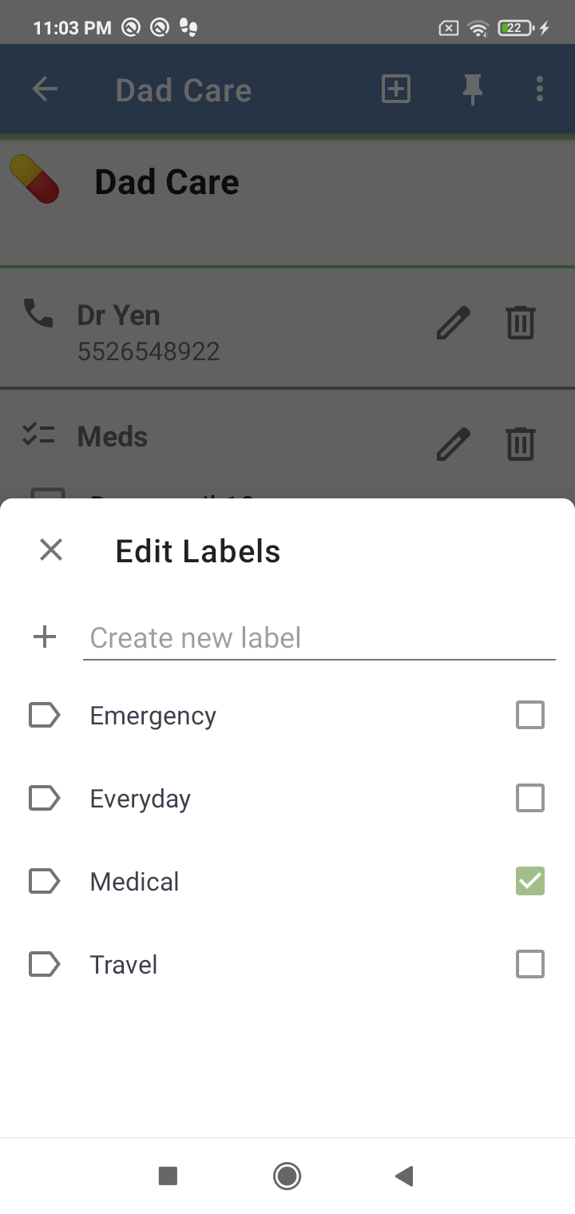Select the Travel label text

click(124, 965)
